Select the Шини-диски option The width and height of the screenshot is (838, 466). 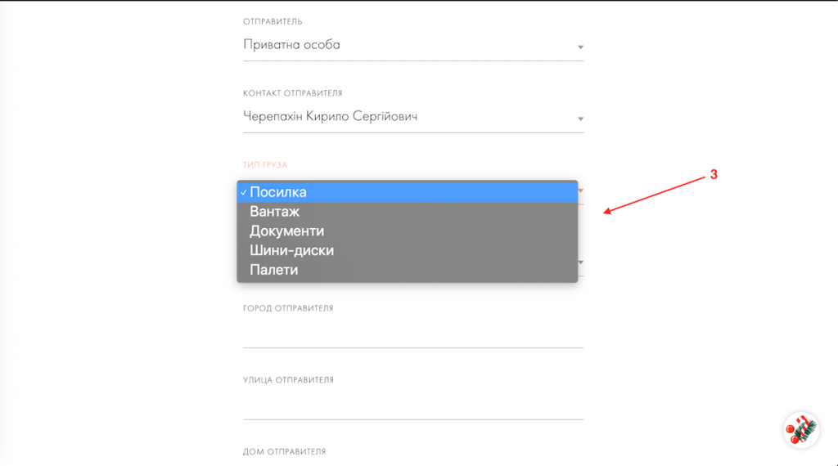tap(291, 251)
